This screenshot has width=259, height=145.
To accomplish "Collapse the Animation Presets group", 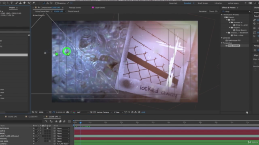I will coord(222,14).
